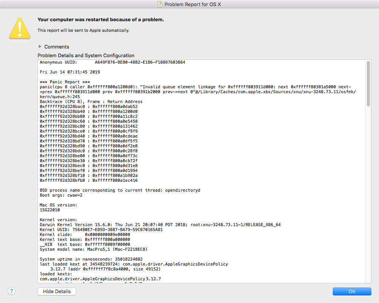This screenshot has height=303, width=379.
Task: Click the yellow warning triangle icon
Action: tap(20, 28)
